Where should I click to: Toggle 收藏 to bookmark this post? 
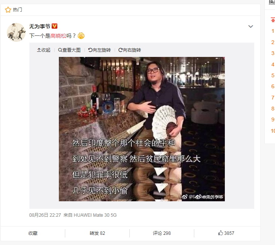33,233
